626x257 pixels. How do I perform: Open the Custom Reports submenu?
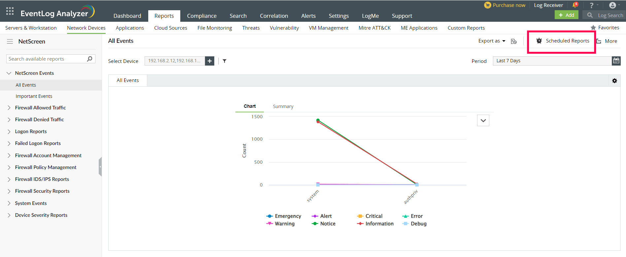(x=466, y=28)
